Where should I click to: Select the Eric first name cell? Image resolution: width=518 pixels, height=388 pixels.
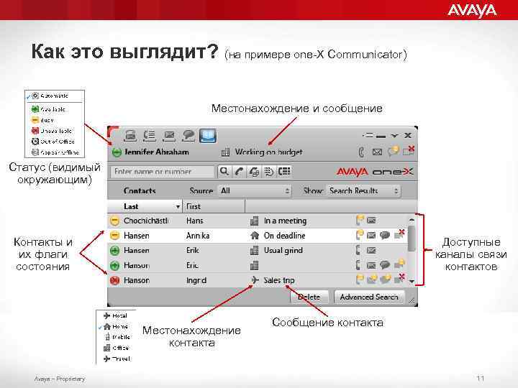click(x=192, y=265)
